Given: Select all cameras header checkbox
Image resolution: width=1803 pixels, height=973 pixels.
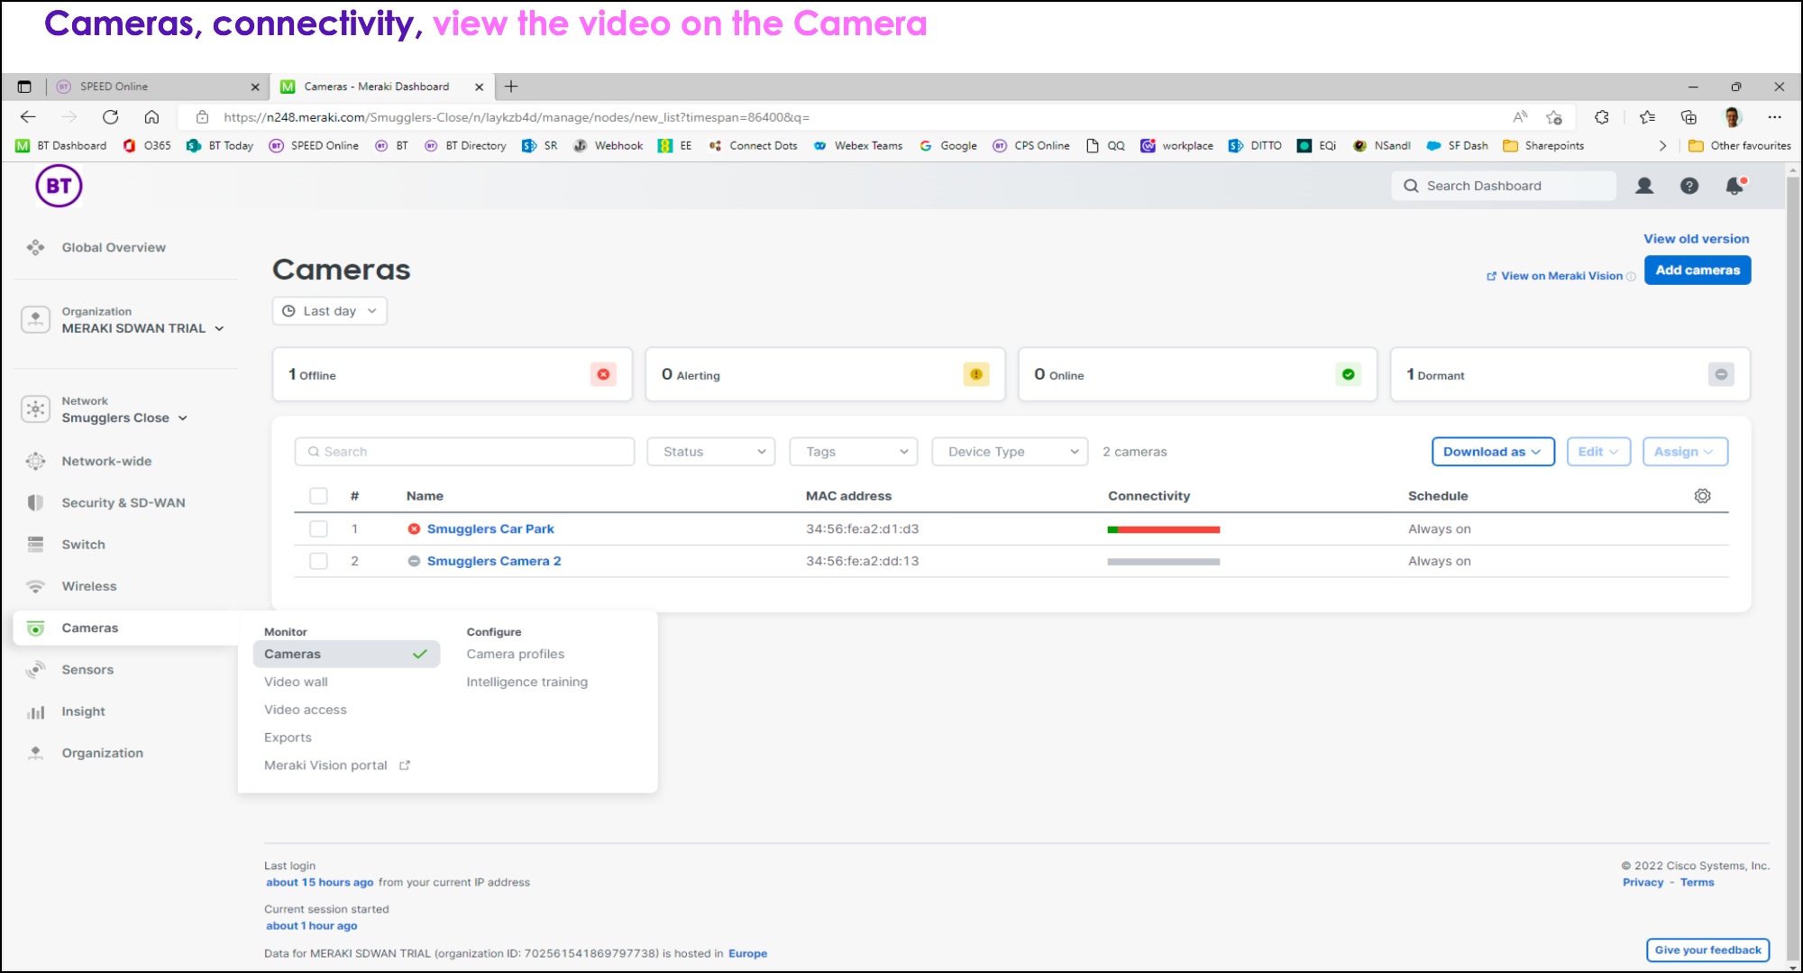Looking at the screenshot, I should click(x=318, y=496).
